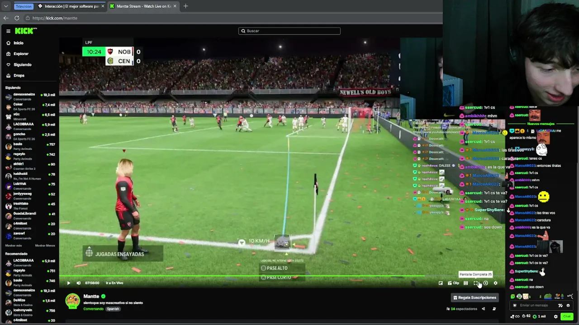
Task: Go back in the browser
Action: pos(5,18)
